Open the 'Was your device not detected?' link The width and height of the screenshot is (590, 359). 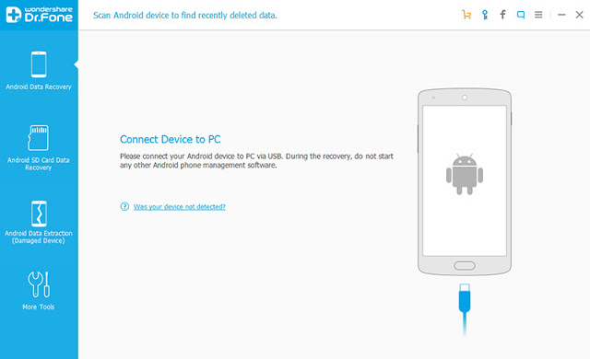(x=180, y=207)
